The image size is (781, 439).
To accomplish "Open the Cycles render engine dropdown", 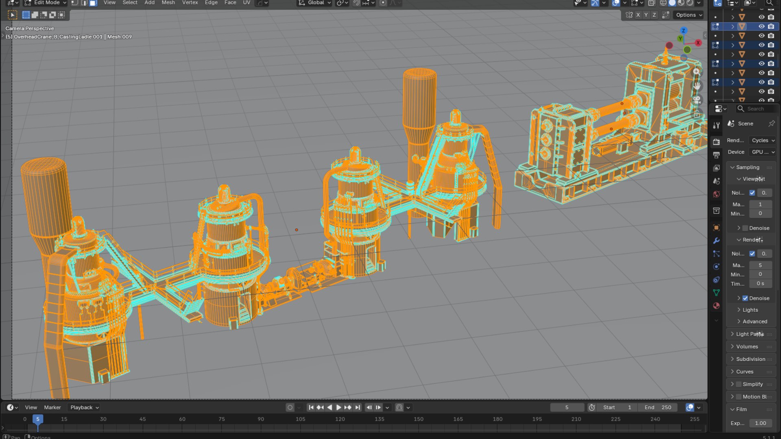I will click(763, 140).
